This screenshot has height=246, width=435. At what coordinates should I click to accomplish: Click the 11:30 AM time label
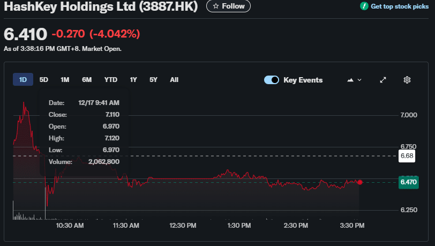(126, 226)
